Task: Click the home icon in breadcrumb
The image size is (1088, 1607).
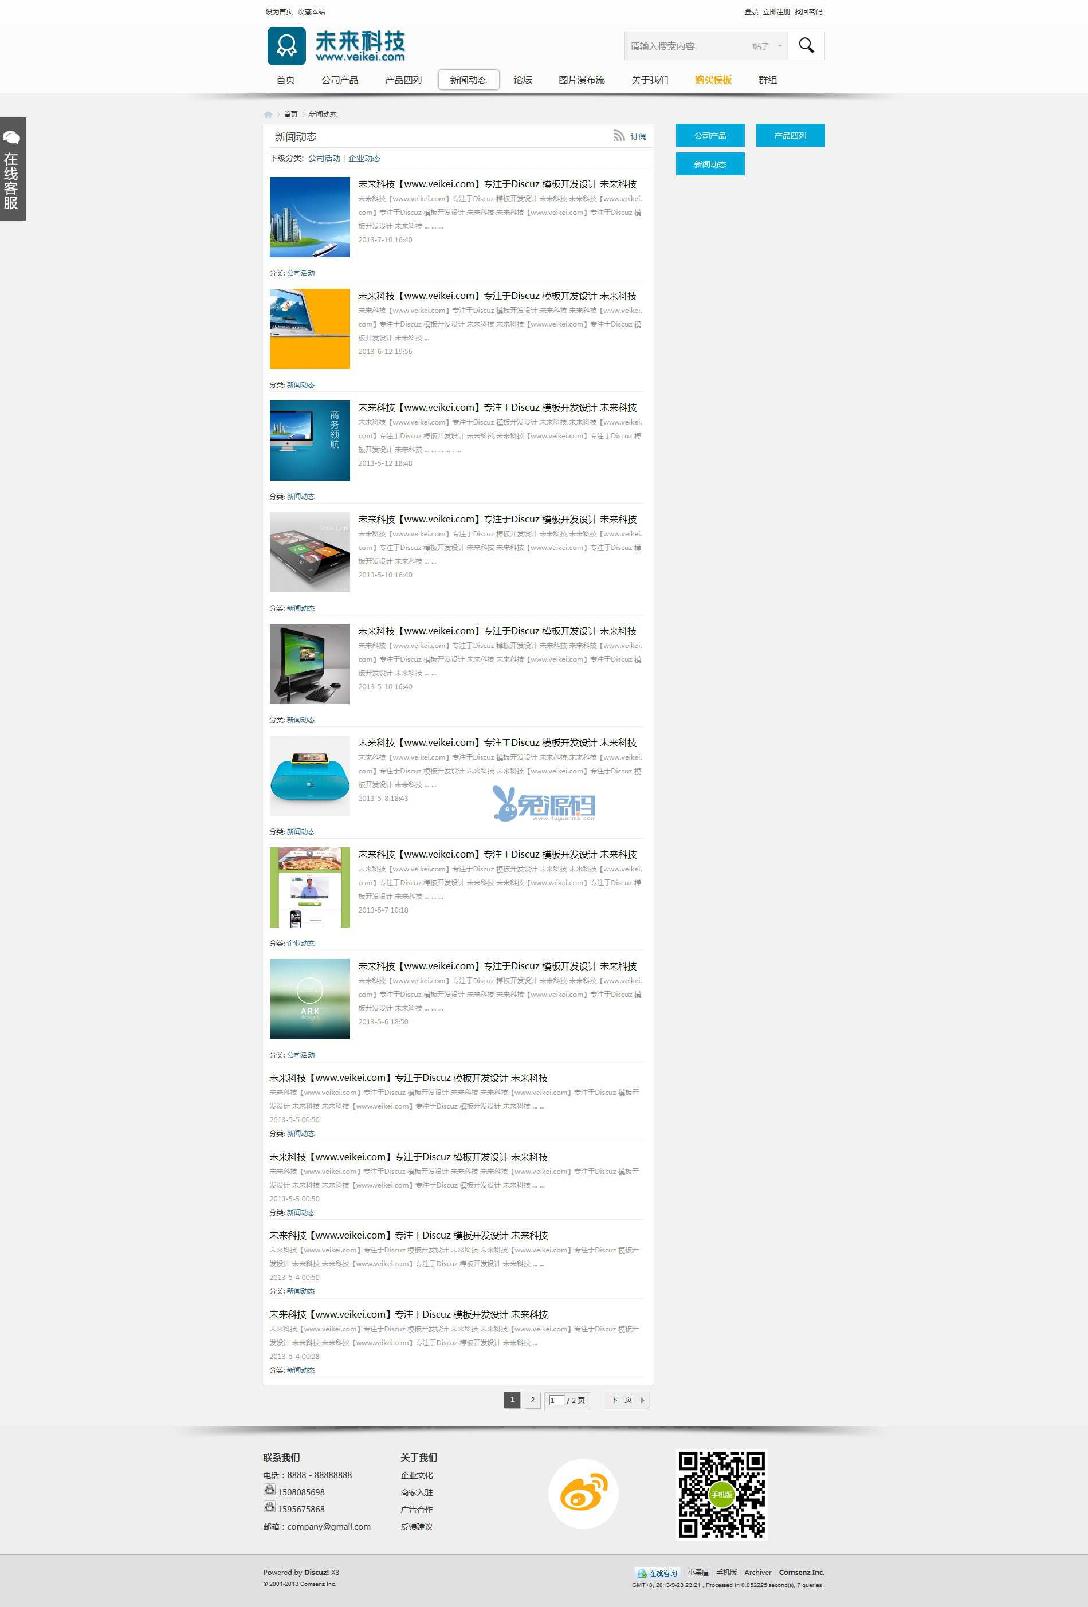Action: click(268, 115)
